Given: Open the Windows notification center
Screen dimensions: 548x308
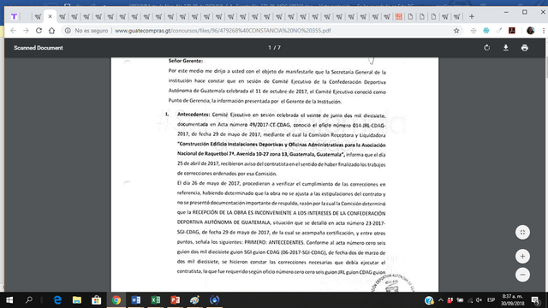Looking at the screenshot, I should pos(535,300).
